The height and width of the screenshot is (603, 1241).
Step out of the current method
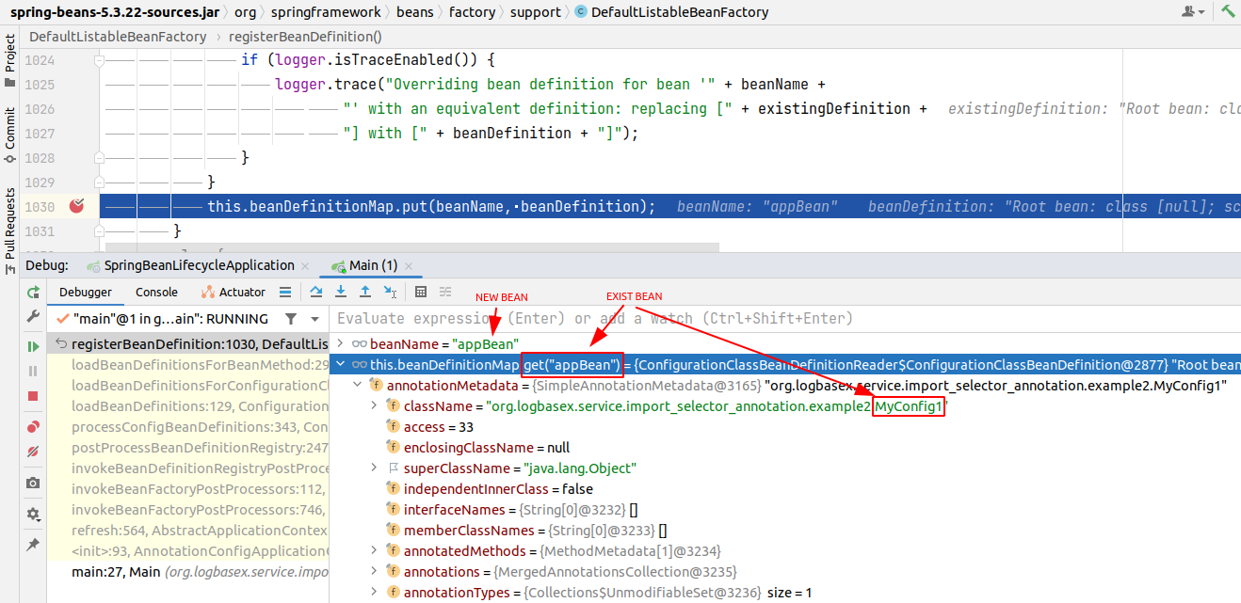tap(364, 292)
